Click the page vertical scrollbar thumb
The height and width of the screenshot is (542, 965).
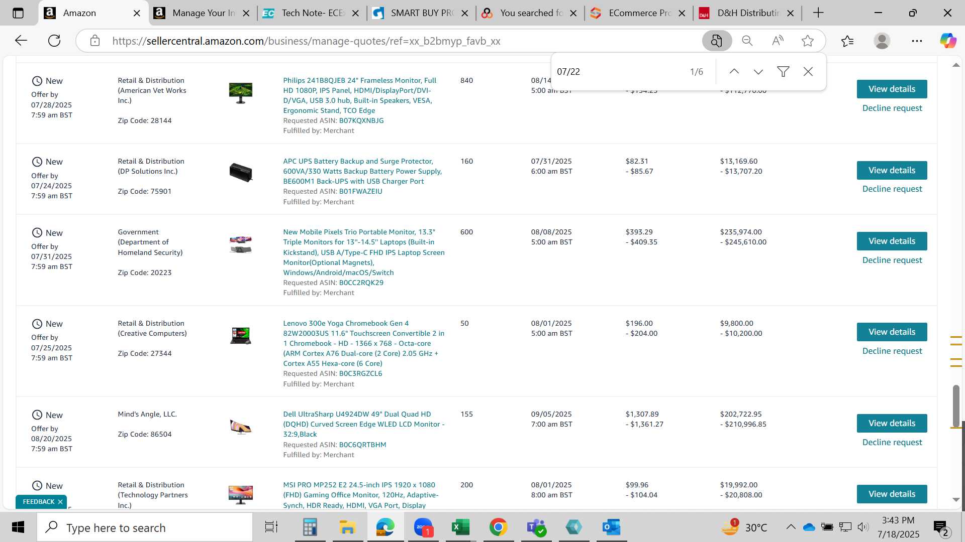pyautogui.click(x=956, y=405)
